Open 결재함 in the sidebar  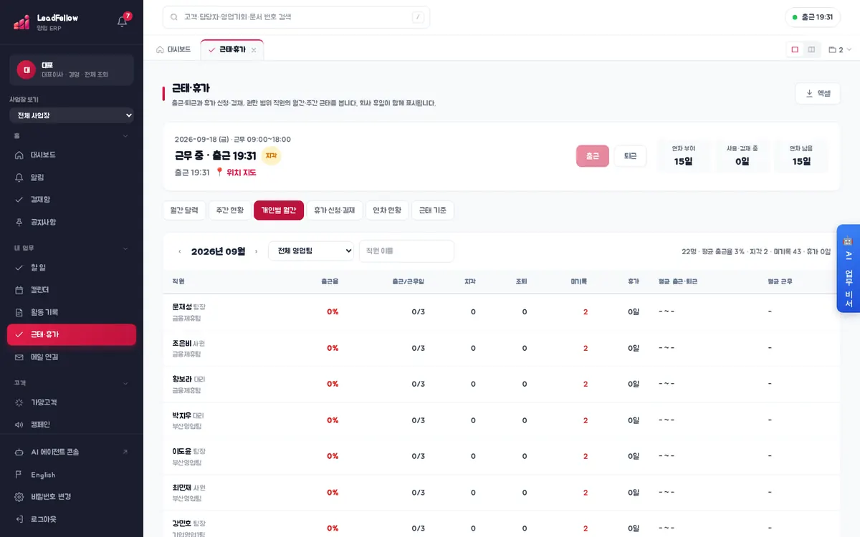pos(72,199)
